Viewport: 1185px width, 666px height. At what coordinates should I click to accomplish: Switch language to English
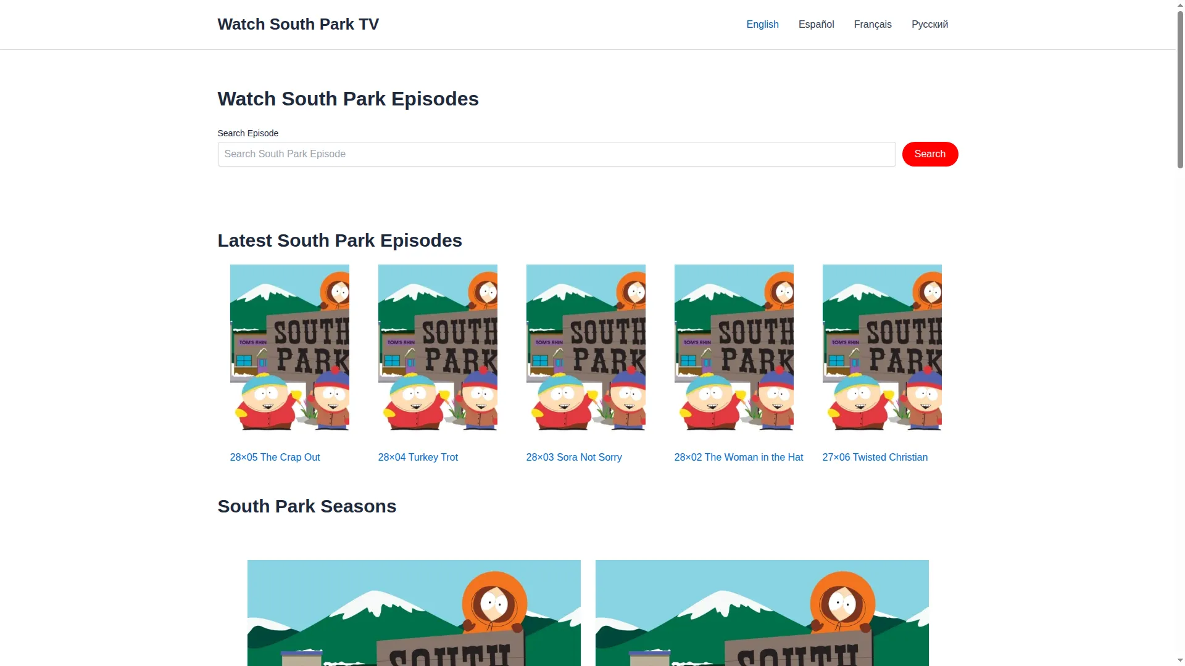click(762, 24)
